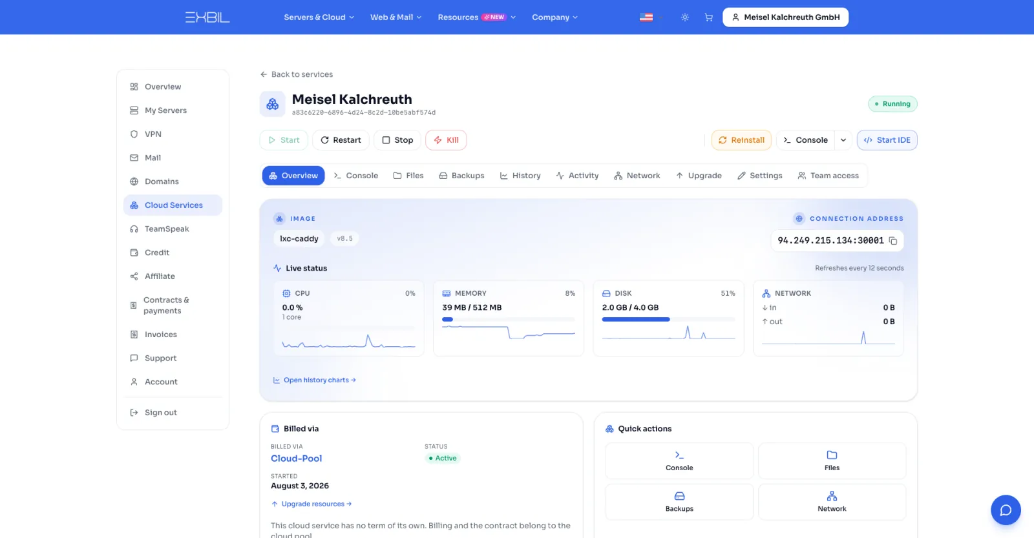Open Console quick action
Screen dimensions: 1034x538
point(679,461)
